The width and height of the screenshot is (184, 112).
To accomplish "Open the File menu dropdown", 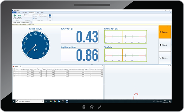I will coord(14,12).
